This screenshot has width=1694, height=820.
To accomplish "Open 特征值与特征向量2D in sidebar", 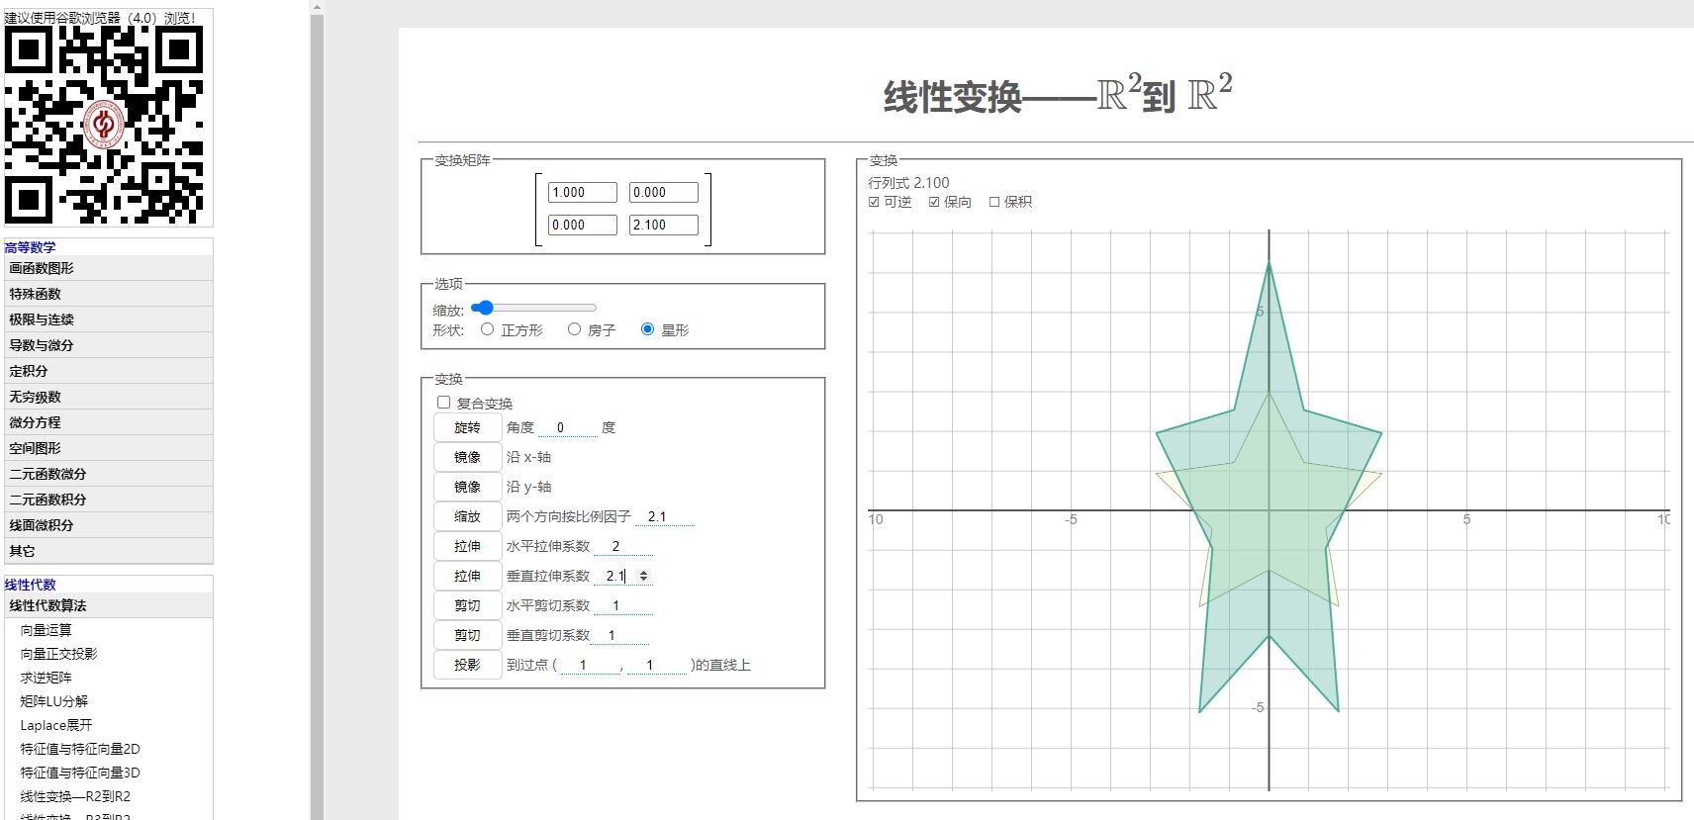I will click(x=80, y=749).
